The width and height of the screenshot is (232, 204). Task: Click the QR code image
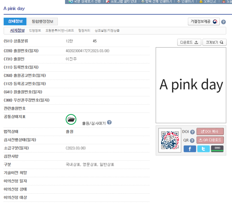pos(170,140)
